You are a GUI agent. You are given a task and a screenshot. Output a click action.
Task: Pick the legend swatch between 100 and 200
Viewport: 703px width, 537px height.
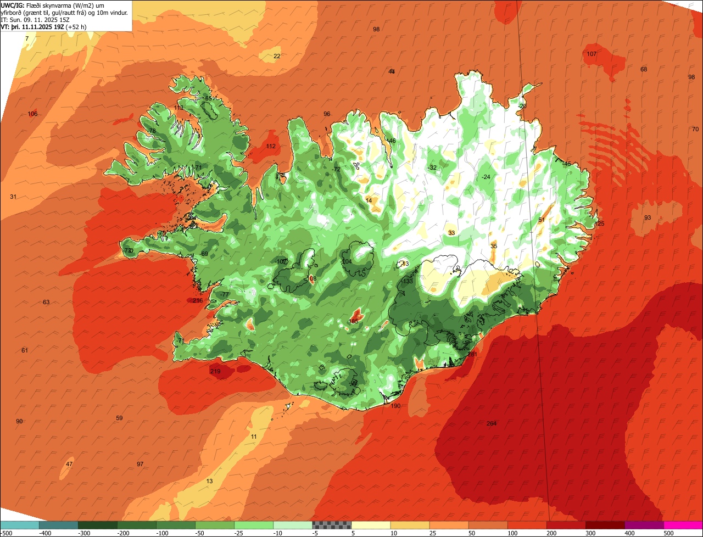pos(527,525)
